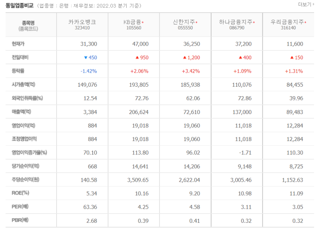Select the 시가총액(억) row label

(24, 85)
